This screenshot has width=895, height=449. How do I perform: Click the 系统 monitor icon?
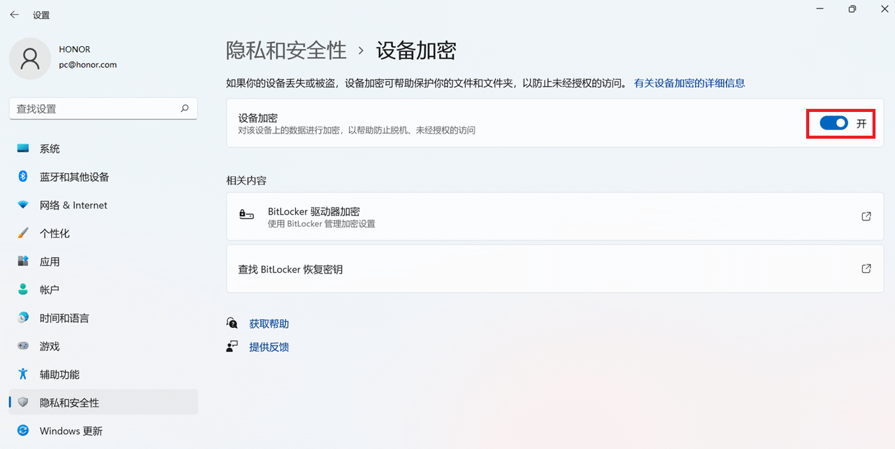[23, 149]
